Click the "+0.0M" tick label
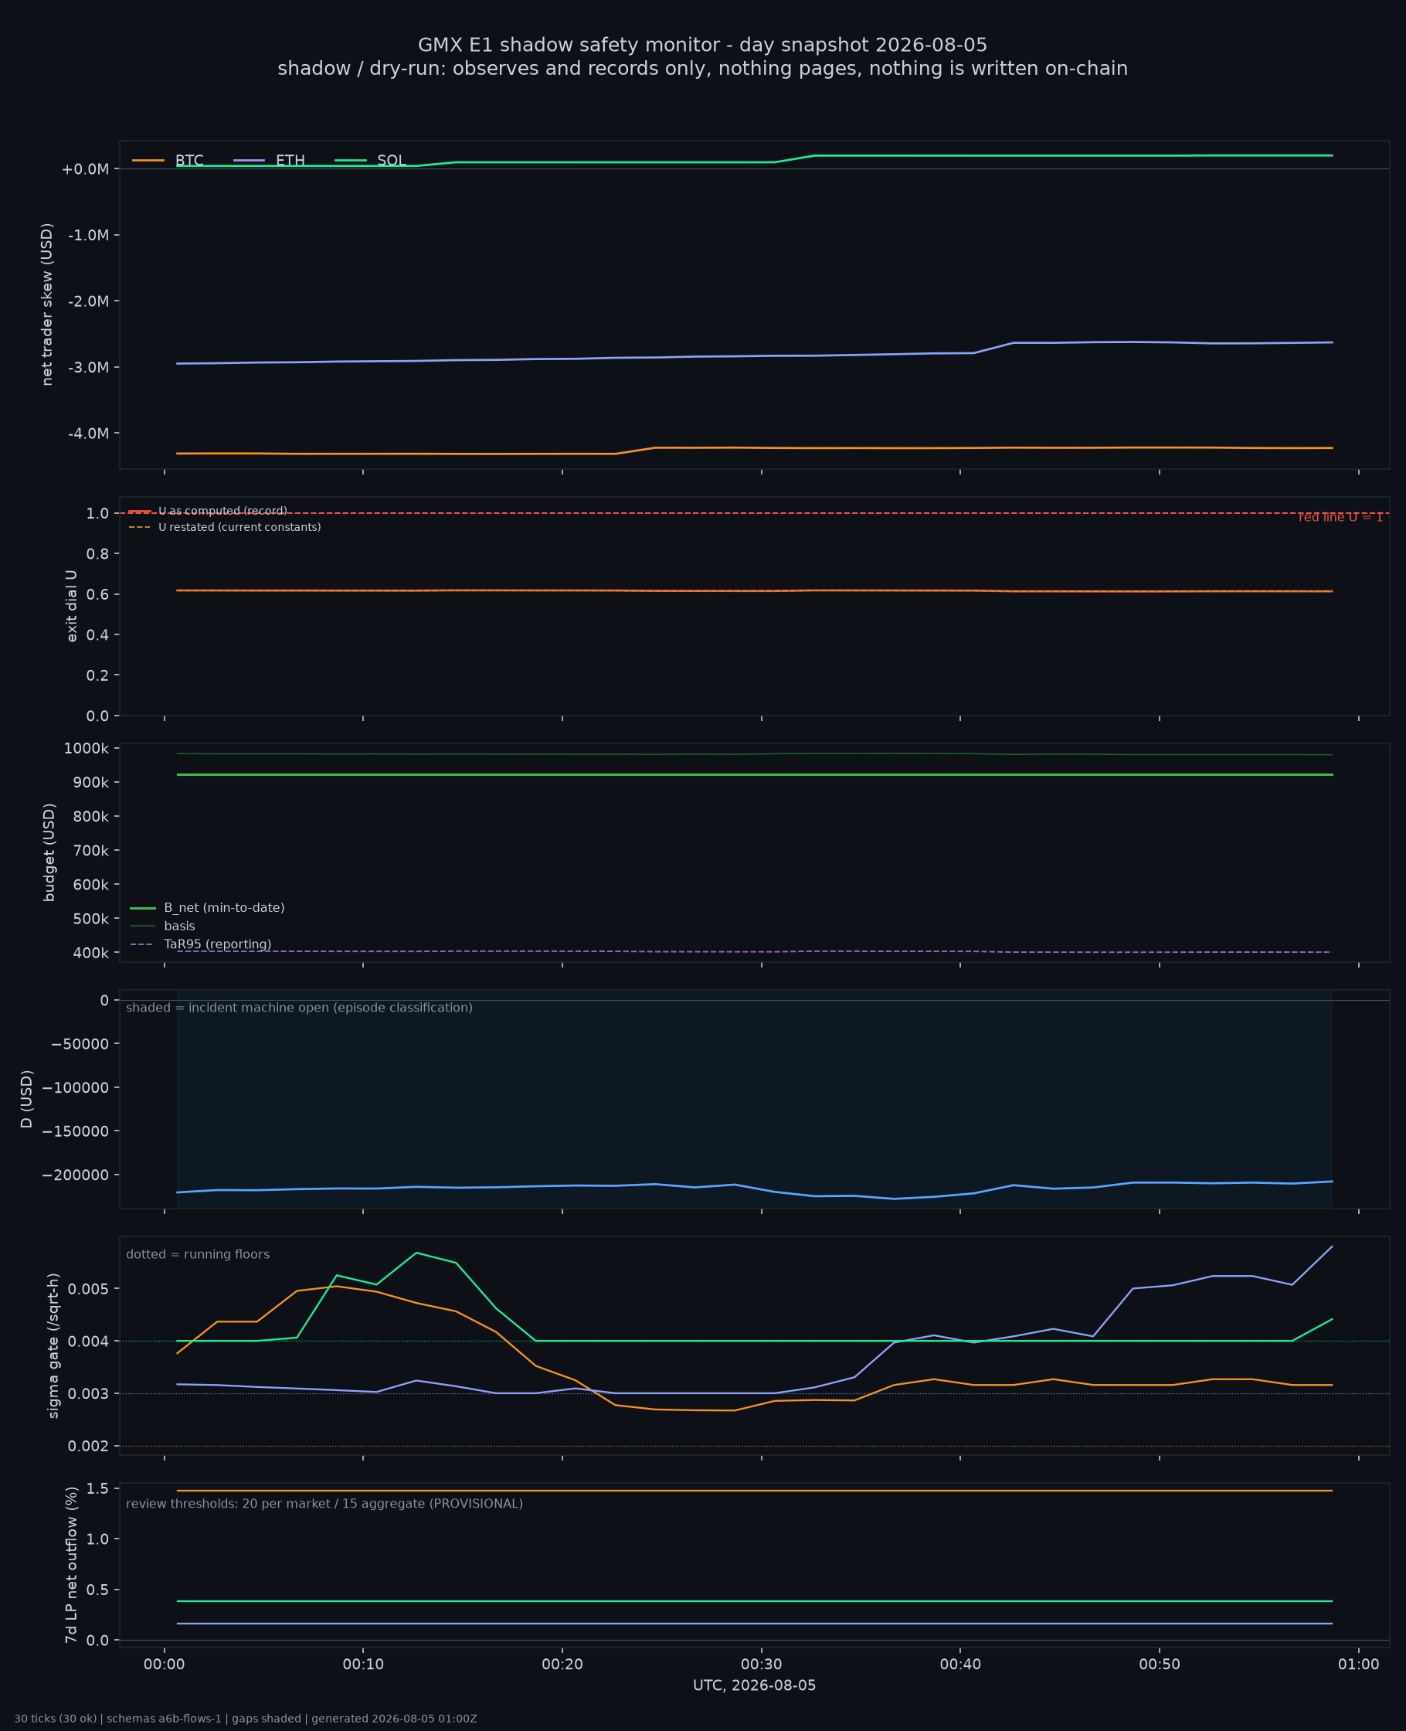This screenshot has width=1406, height=1731. coord(85,169)
